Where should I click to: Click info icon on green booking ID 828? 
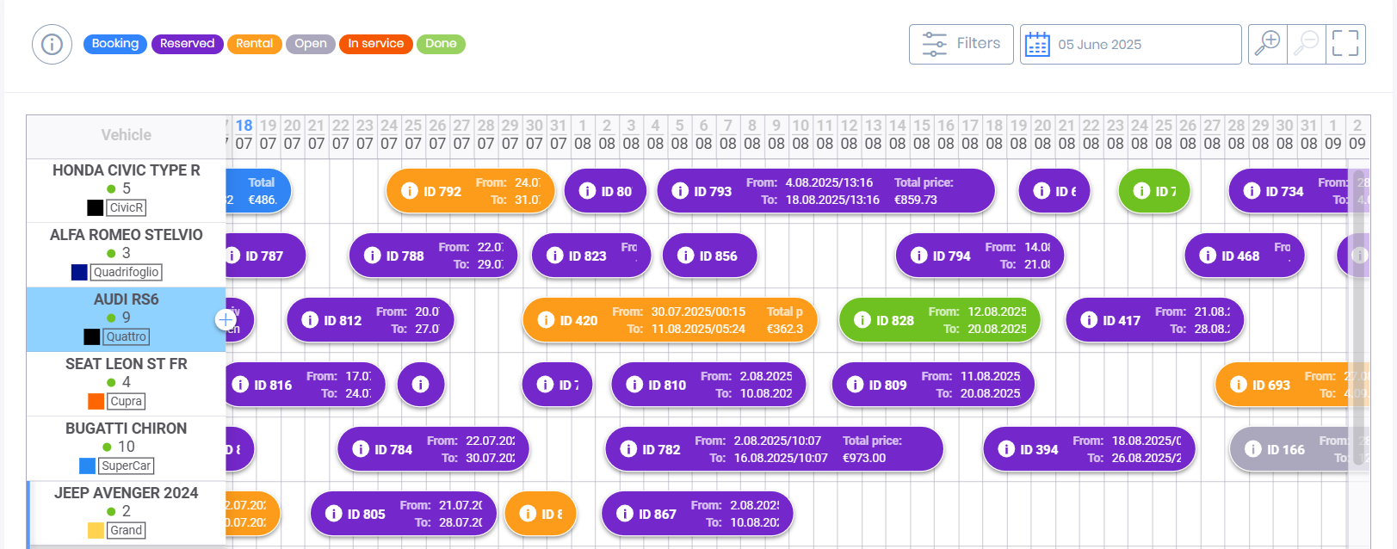click(x=862, y=320)
